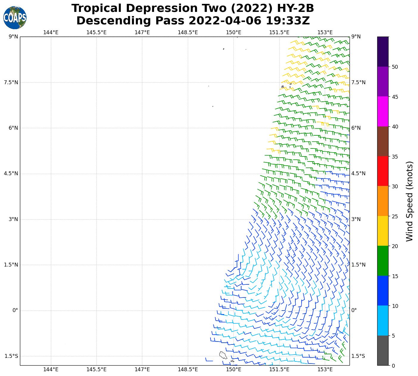This screenshot has width=418, height=376.
Task: Click the green 15–20 knots colorbar segment
Action: pos(383,261)
